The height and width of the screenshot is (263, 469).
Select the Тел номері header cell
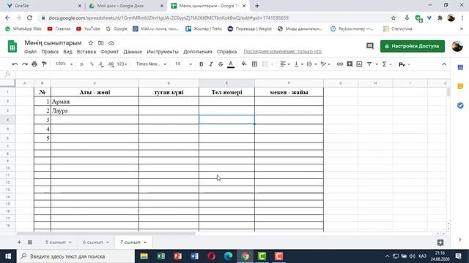pos(226,92)
